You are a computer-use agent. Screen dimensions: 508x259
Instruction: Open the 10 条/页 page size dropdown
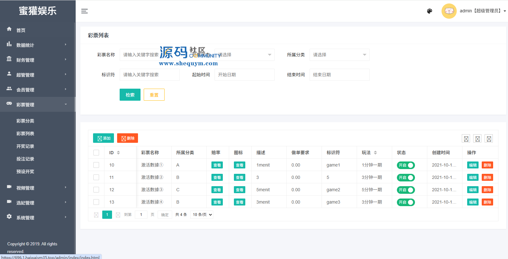pyautogui.click(x=202, y=215)
